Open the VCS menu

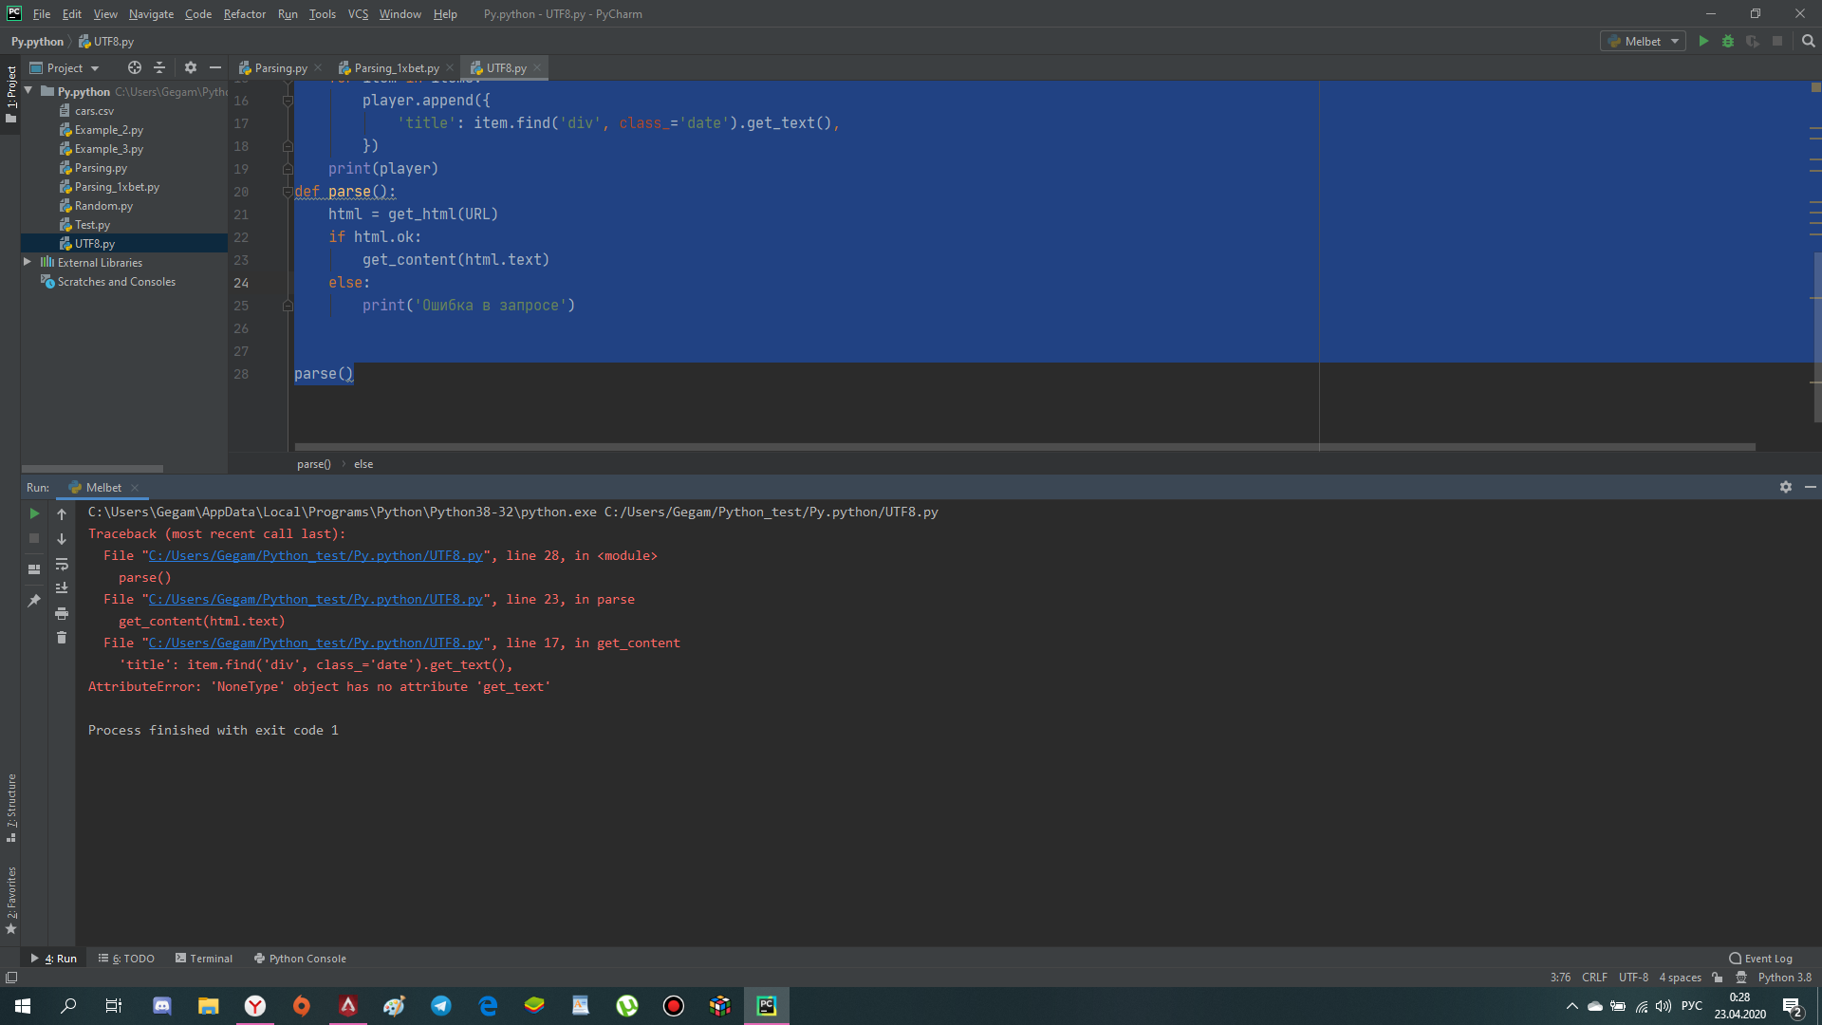[358, 14]
